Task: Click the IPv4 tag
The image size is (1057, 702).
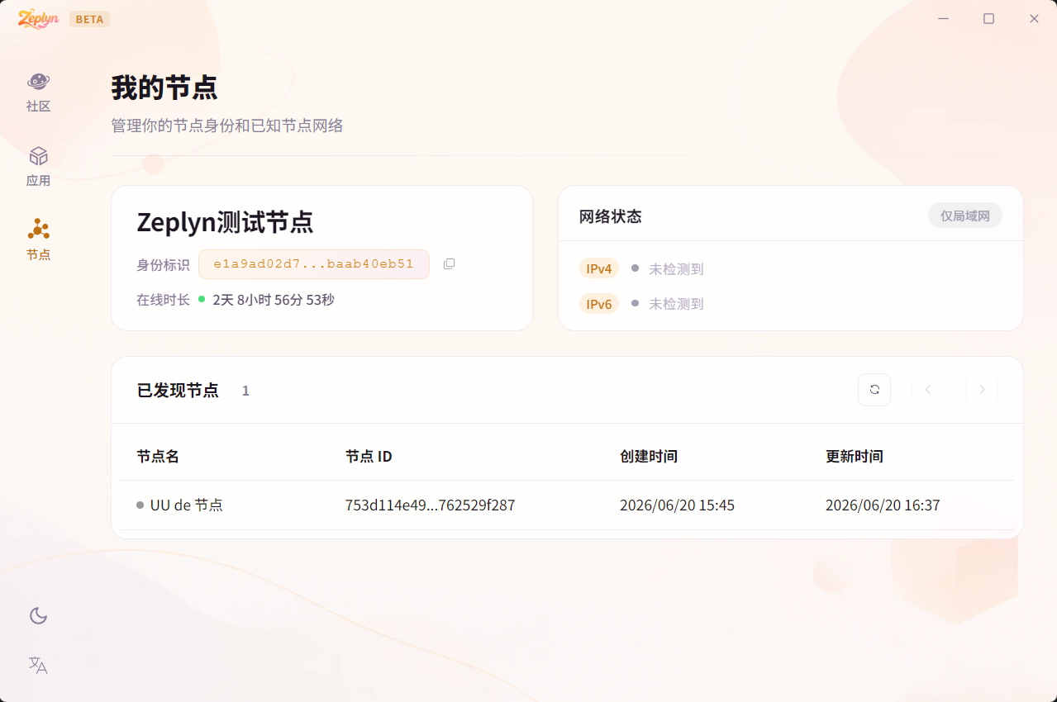Action: [x=598, y=268]
